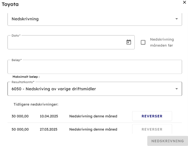The image size is (188, 146).
Task: Click the 30 000,00 amount in history
Action: [x=20, y=116]
